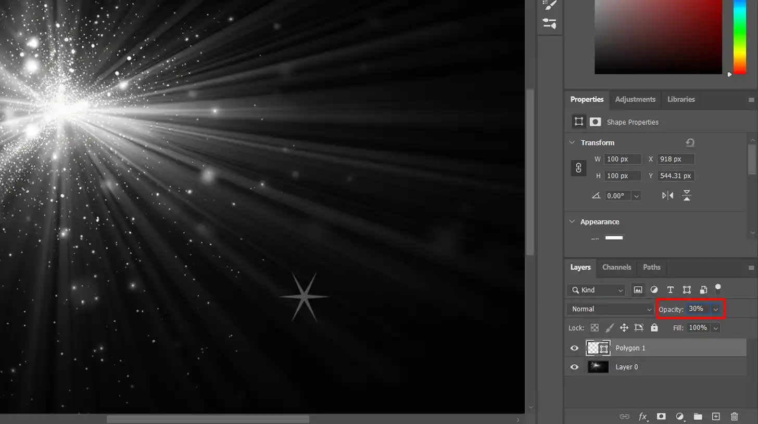Toggle the width-height link chain icon
The image size is (758, 424).
[x=578, y=168]
